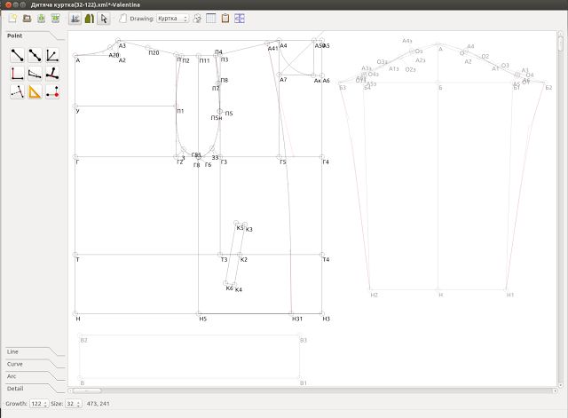Viewport: 568px width, 418px height.
Task: Select point label В3 in the lower rectangle
Action: (x=304, y=341)
